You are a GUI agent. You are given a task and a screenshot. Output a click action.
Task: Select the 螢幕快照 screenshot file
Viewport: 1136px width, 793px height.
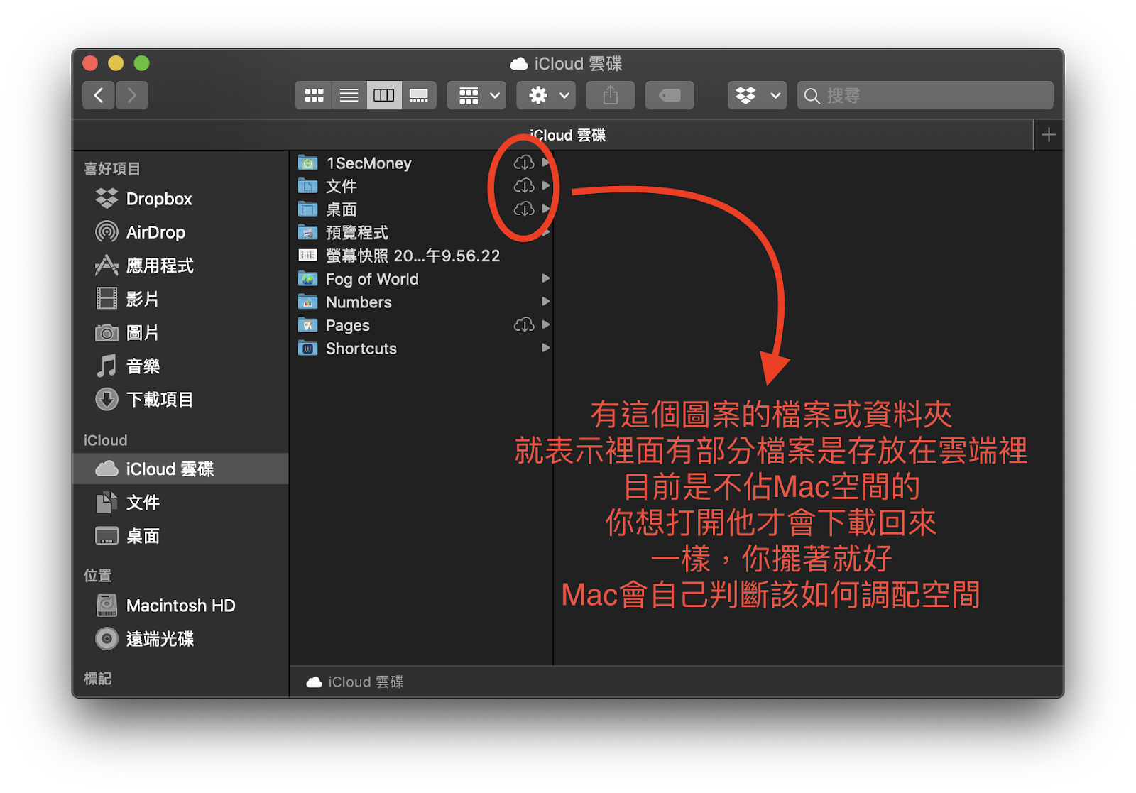click(x=421, y=256)
